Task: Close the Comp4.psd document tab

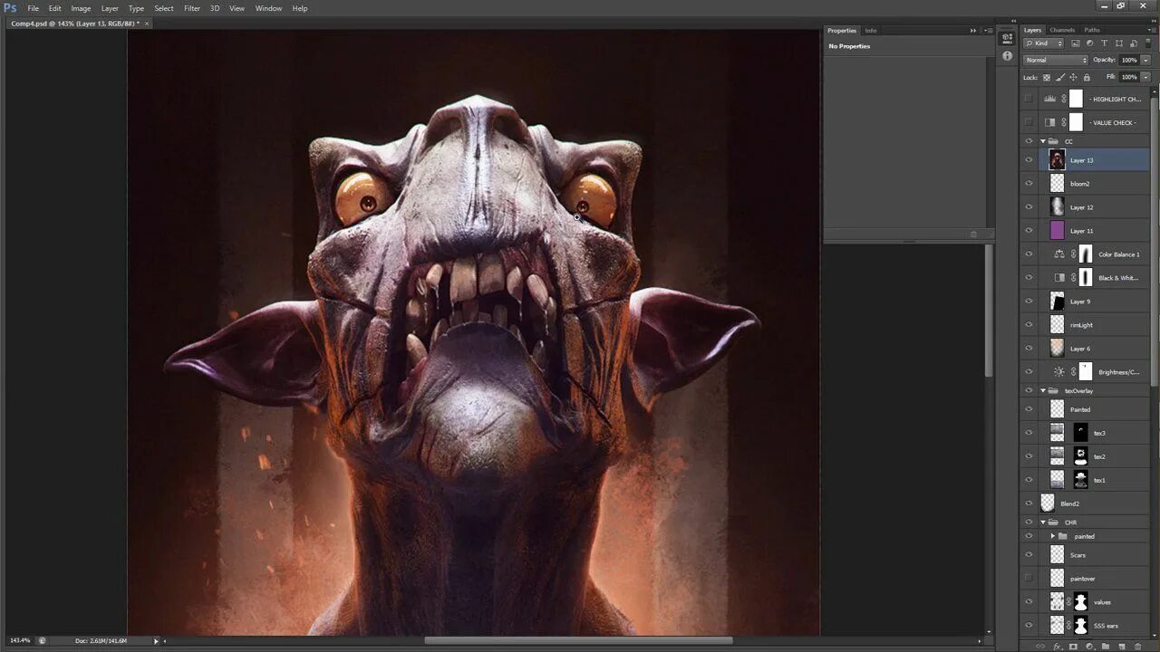Action: 147,24
